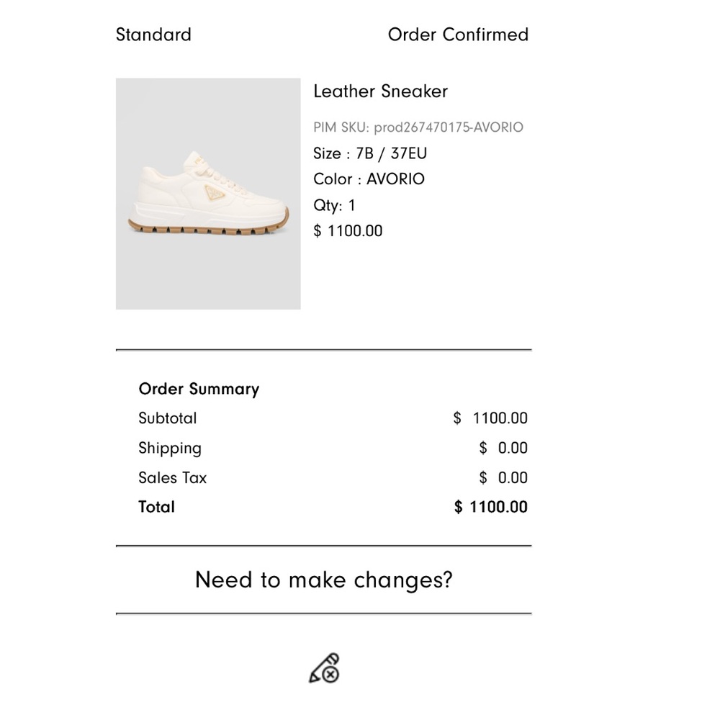
Task: Click the cancel X on the pencil icon
Action: pos(330,675)
